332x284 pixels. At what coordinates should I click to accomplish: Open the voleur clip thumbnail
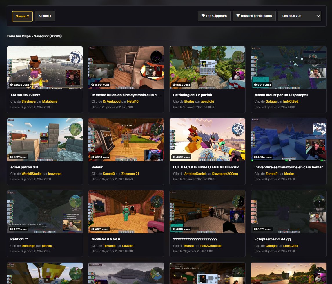pos(126,140)
